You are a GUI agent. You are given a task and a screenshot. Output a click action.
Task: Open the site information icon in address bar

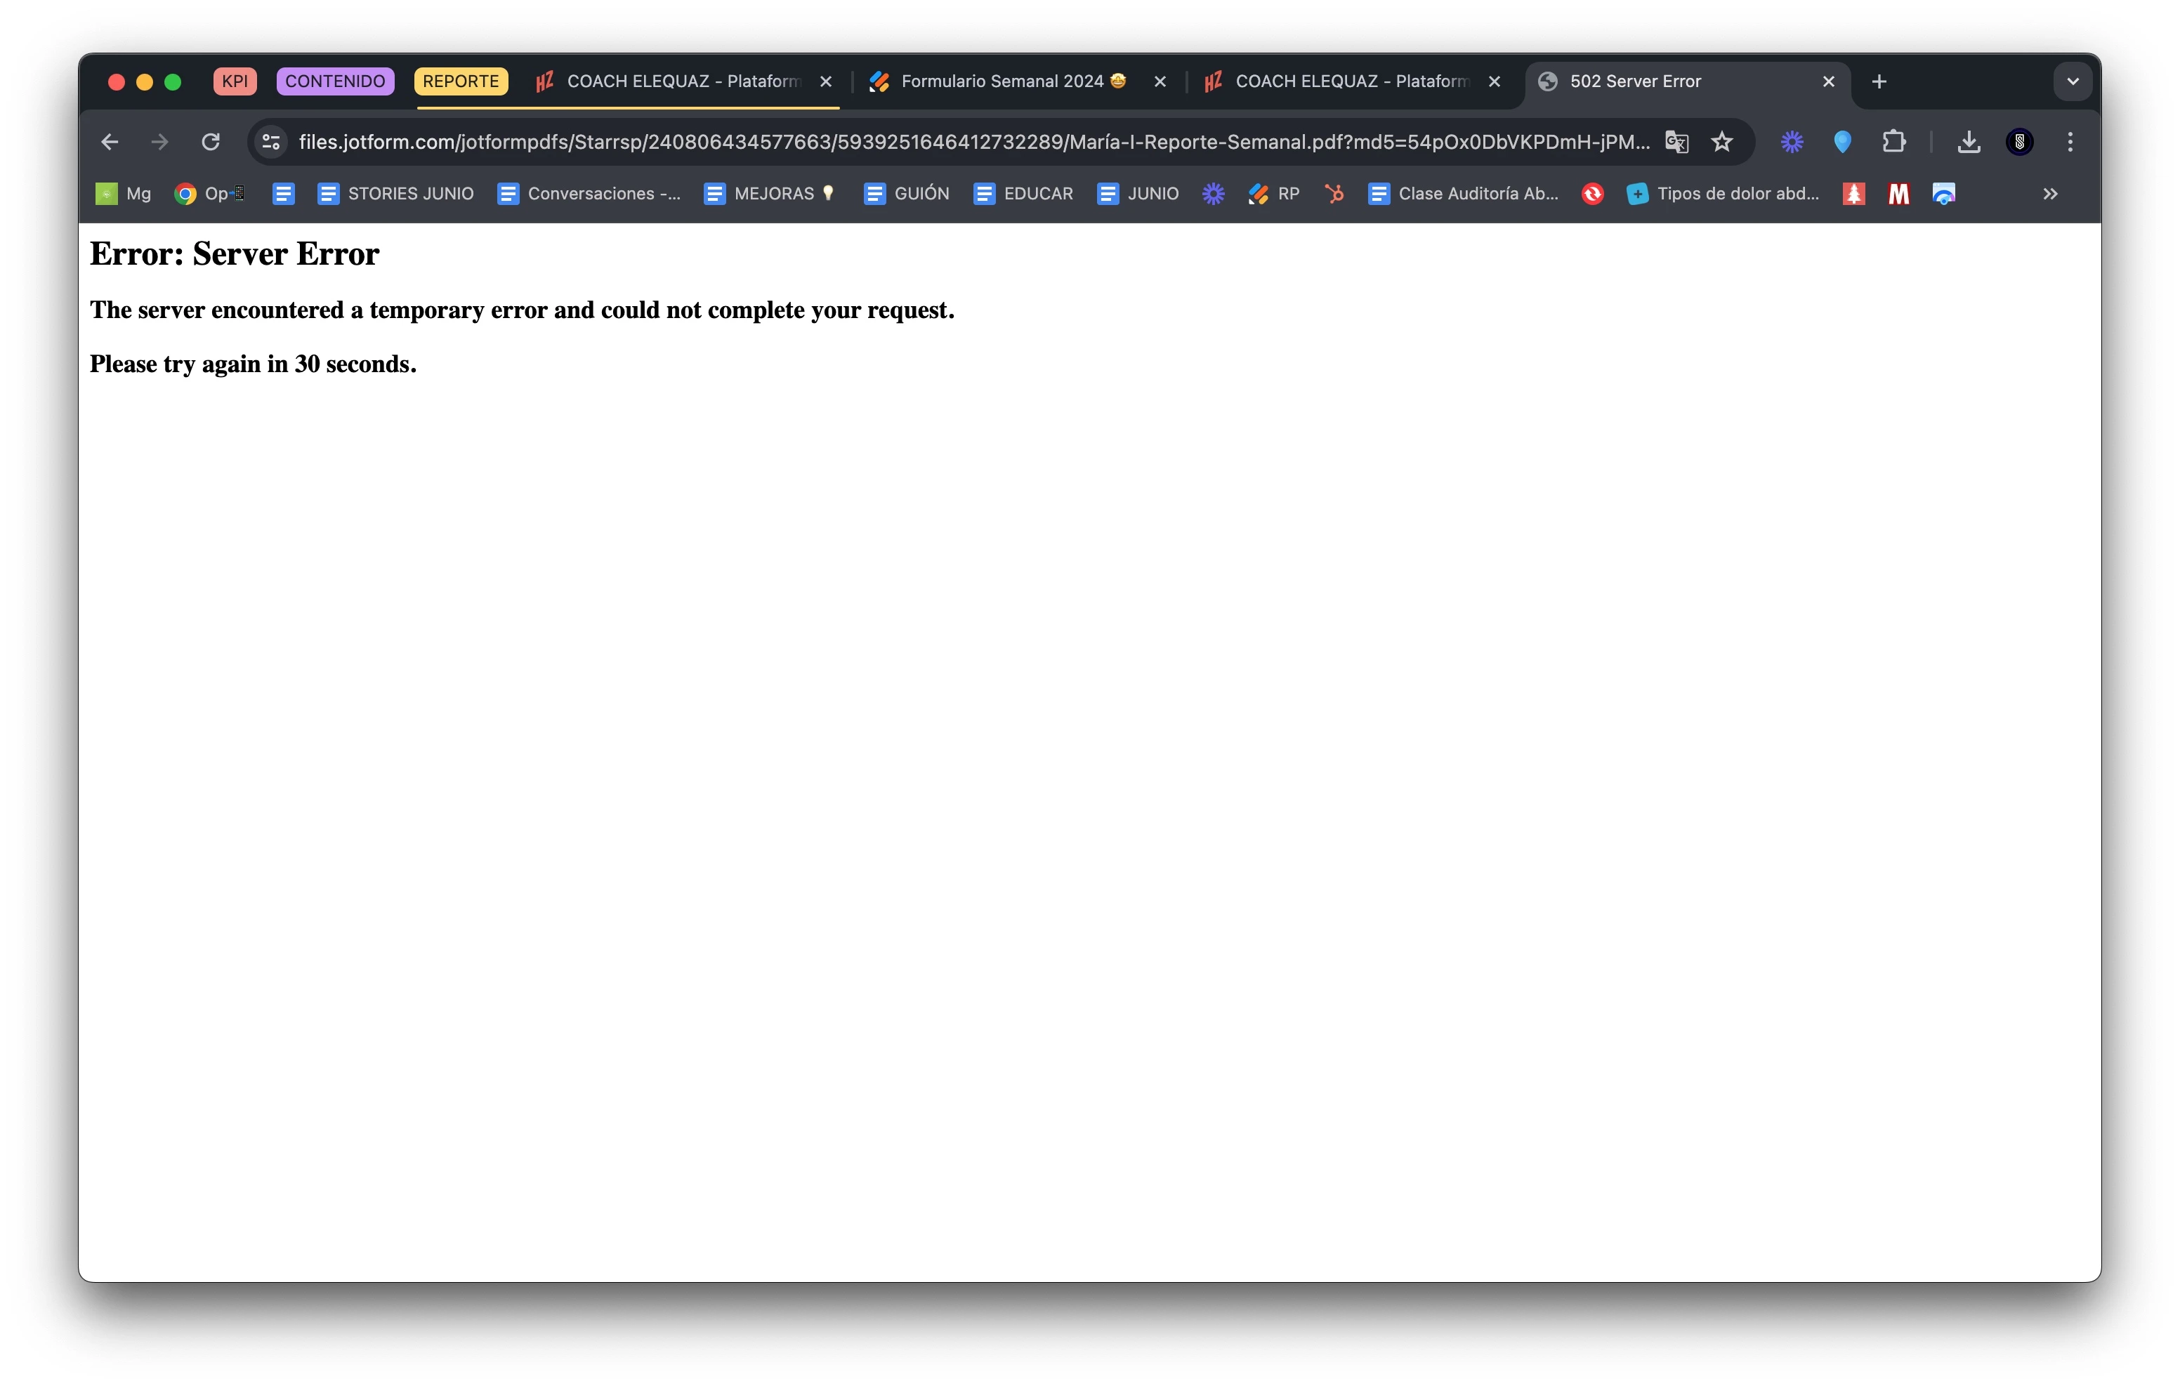(270, 141)
